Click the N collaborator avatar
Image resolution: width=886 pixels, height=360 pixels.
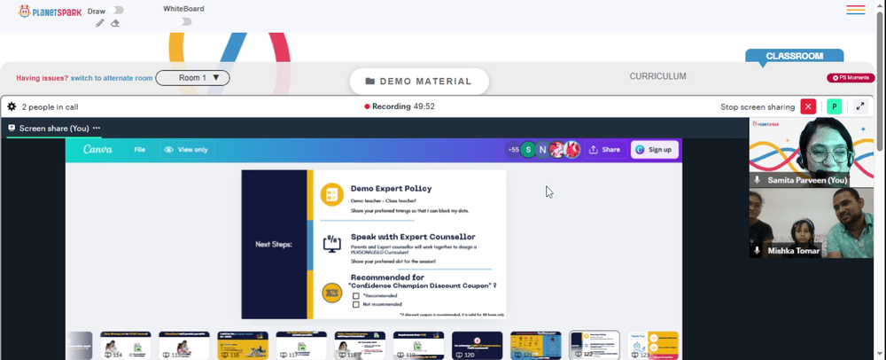coord(542,150)
